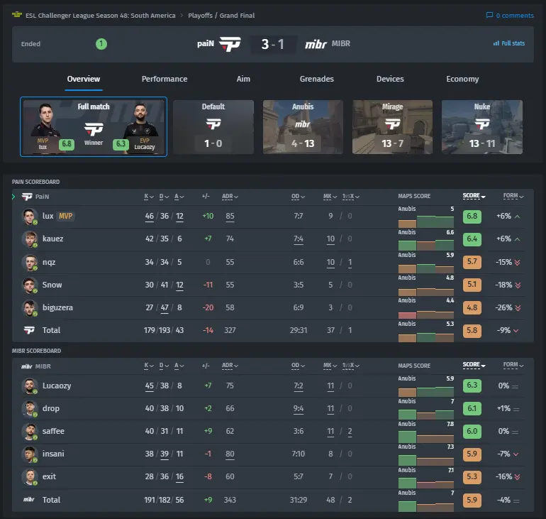
Task: Sort PaiN scoreboard by FORM column
Action: [x=513, y=196]
